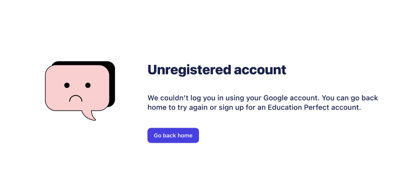Click the pink tail of the speech bubble
Viewport: 419px width, 196px height.
tap(89, 115)
